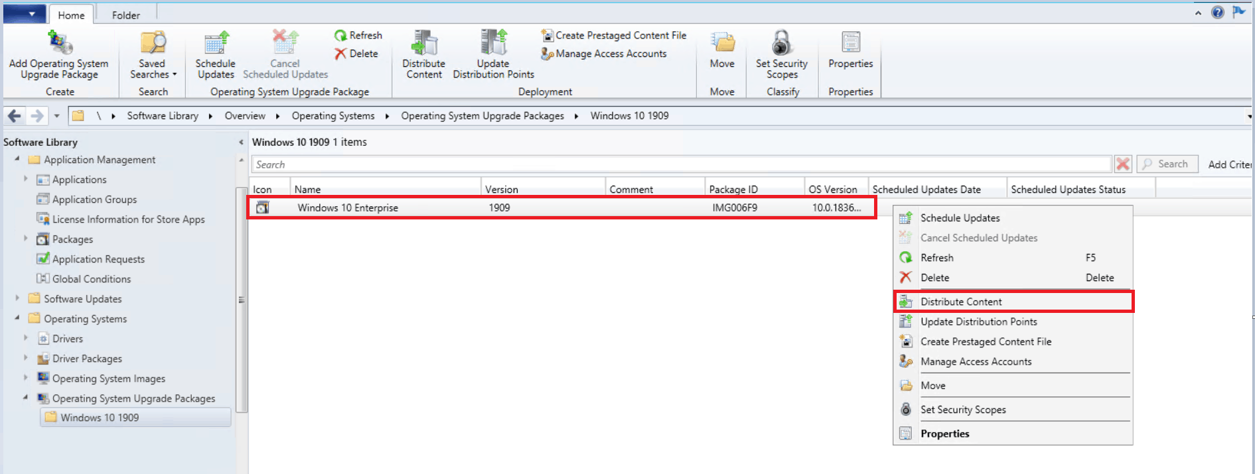This screenshot has width=1255, height=474.
Task: Select Operating Systems folder in tree
Action: [x=85, y=319]
